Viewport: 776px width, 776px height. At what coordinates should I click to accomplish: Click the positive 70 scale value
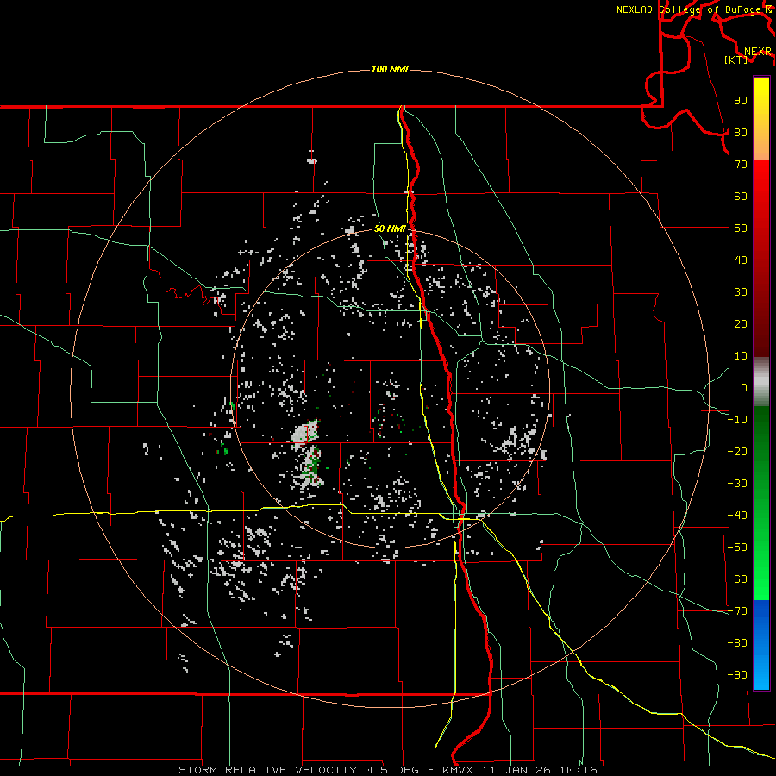741,165
